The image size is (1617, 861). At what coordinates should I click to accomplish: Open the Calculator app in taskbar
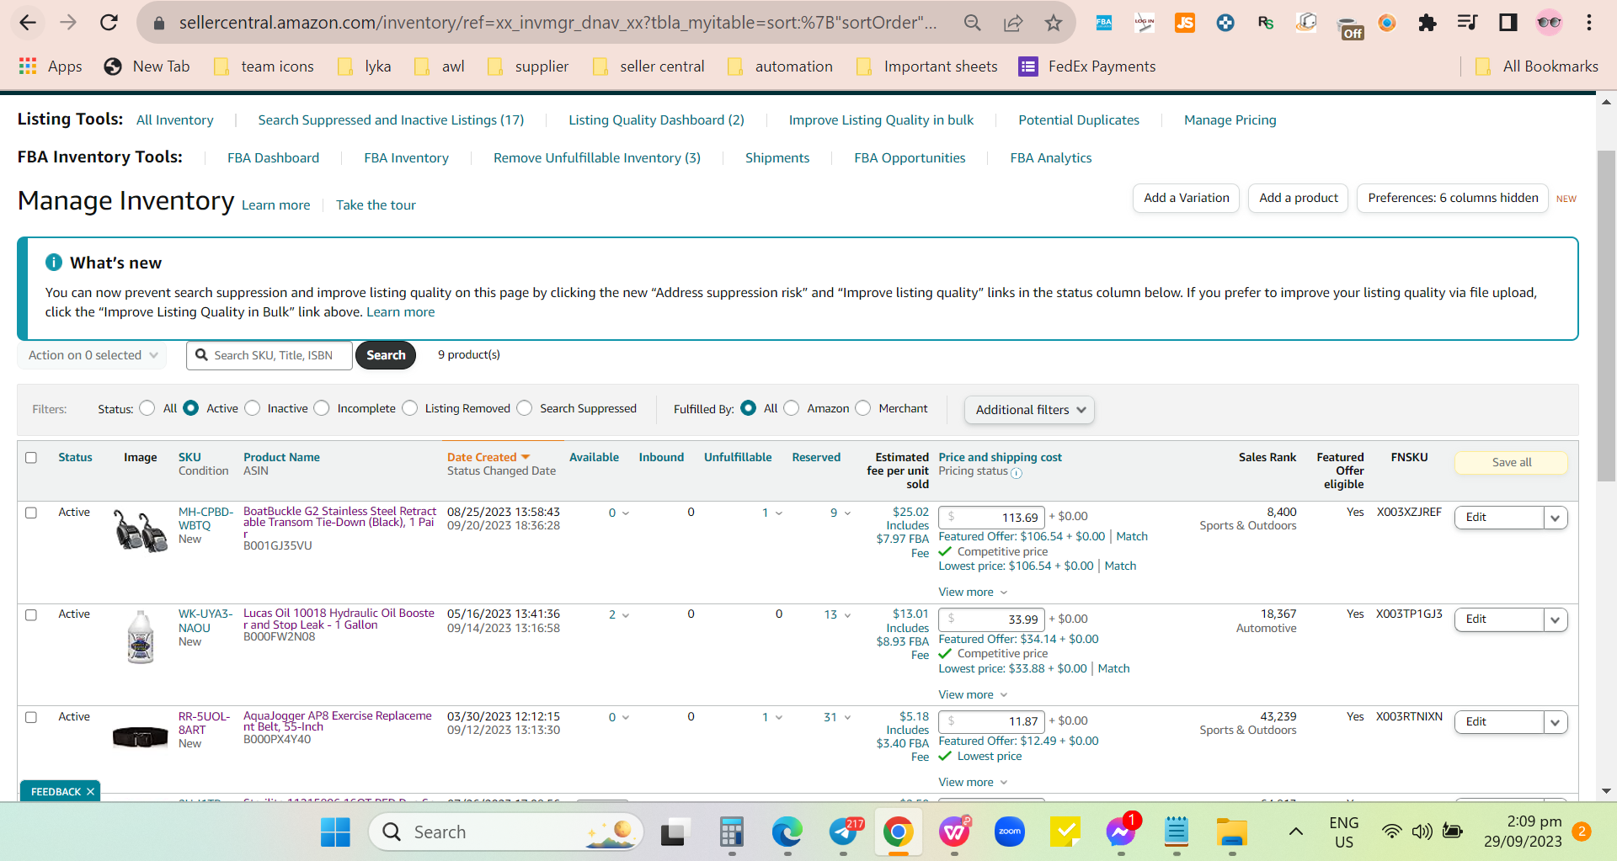point(732,832)
